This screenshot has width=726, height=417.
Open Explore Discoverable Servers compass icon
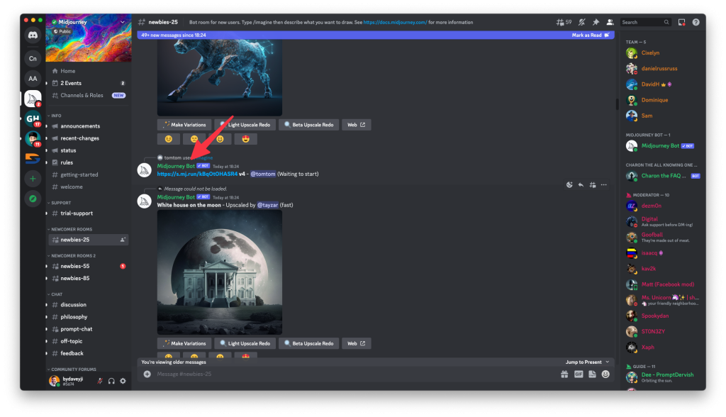[x=33, y=199]
